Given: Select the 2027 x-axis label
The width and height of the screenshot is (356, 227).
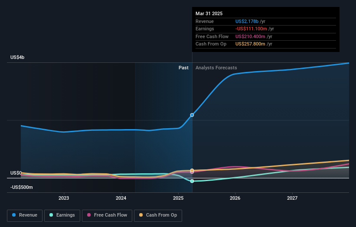Looking at the screenshot, I should click(x=292, y=198).
